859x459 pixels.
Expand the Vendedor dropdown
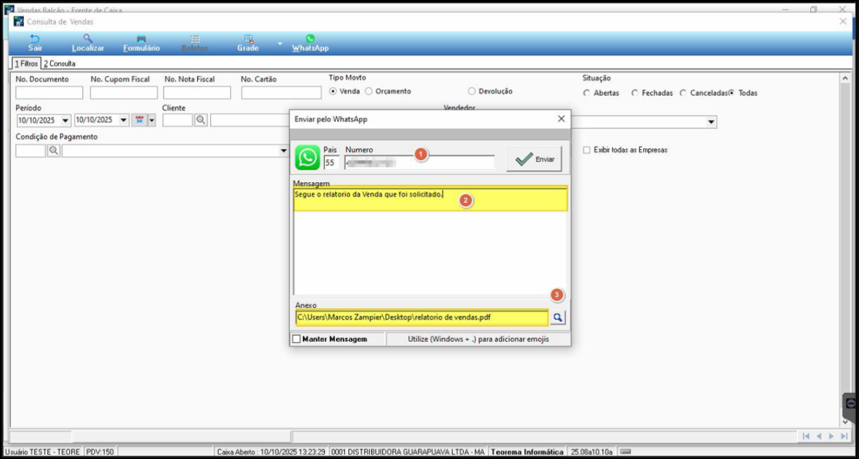point(711,122)
